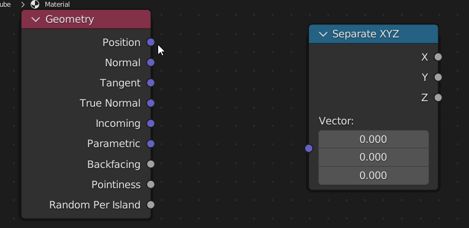Viewport: 469px width, 228px height.
Task: Click the Tangent output socket
Action: (x=151, y=83)
